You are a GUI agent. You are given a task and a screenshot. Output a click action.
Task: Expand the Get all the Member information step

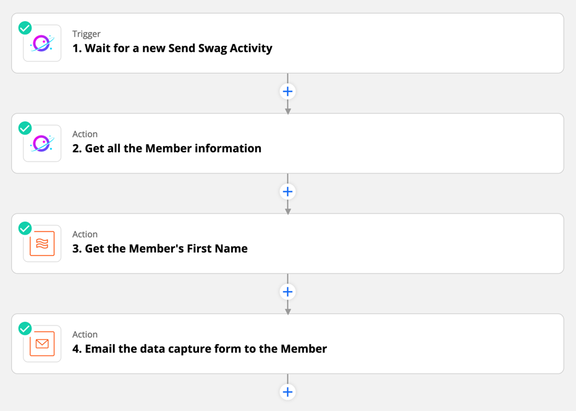tap(167, 149)
